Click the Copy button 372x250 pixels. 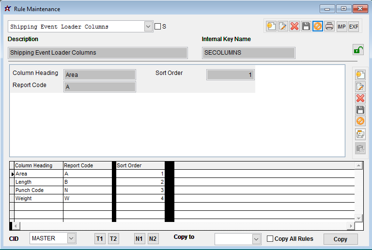pyautogui.click(x=341, y=239)
